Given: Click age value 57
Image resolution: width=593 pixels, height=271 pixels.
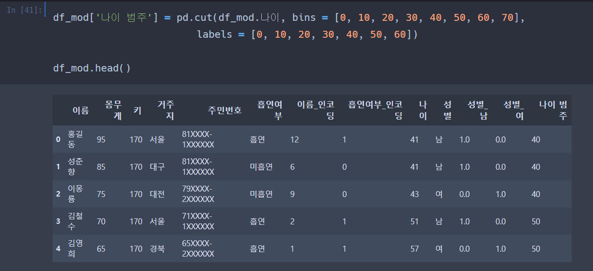Looking at the screenshot, I should coord(415,248).
